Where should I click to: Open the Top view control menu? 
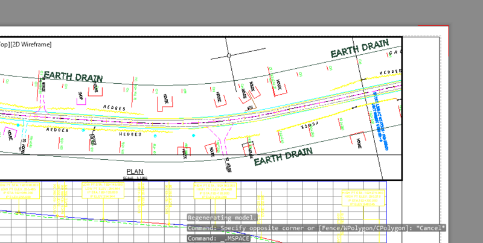point(4,44)
